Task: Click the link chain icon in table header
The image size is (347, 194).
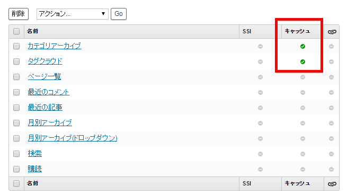Action: 332,32
